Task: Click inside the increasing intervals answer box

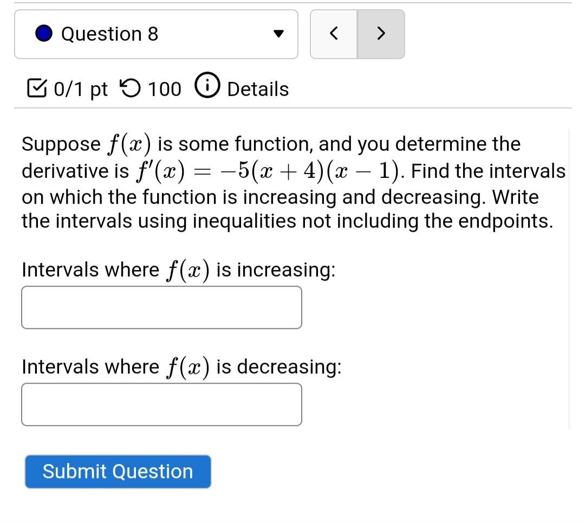Action: tap(161, 307)
